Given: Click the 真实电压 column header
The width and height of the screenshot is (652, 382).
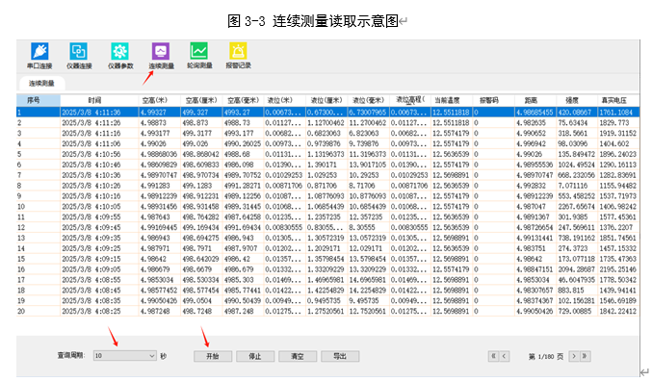Looking at the screenshot, I should click(x=618, y=100).
